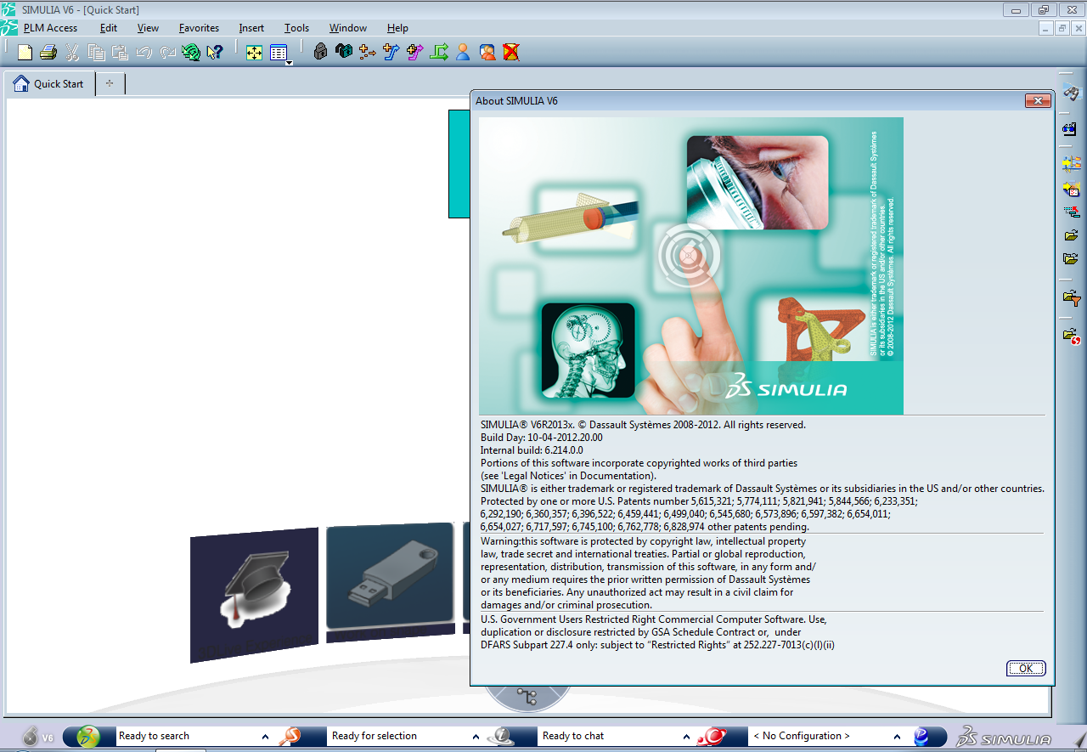Expand the 'Ready to search' dropdown arrow

point(265,737)
